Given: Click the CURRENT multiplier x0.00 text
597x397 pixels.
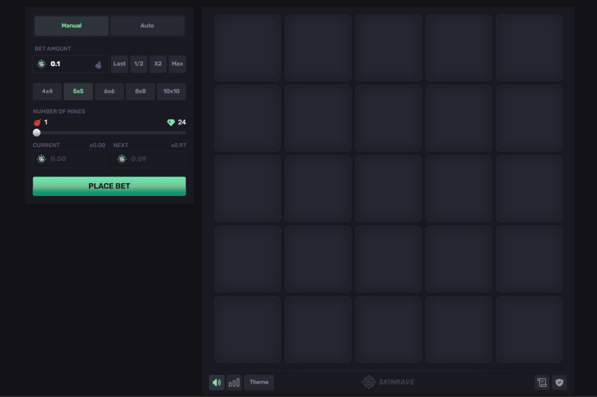Looking at the screenshot, I should pos(97,145).
